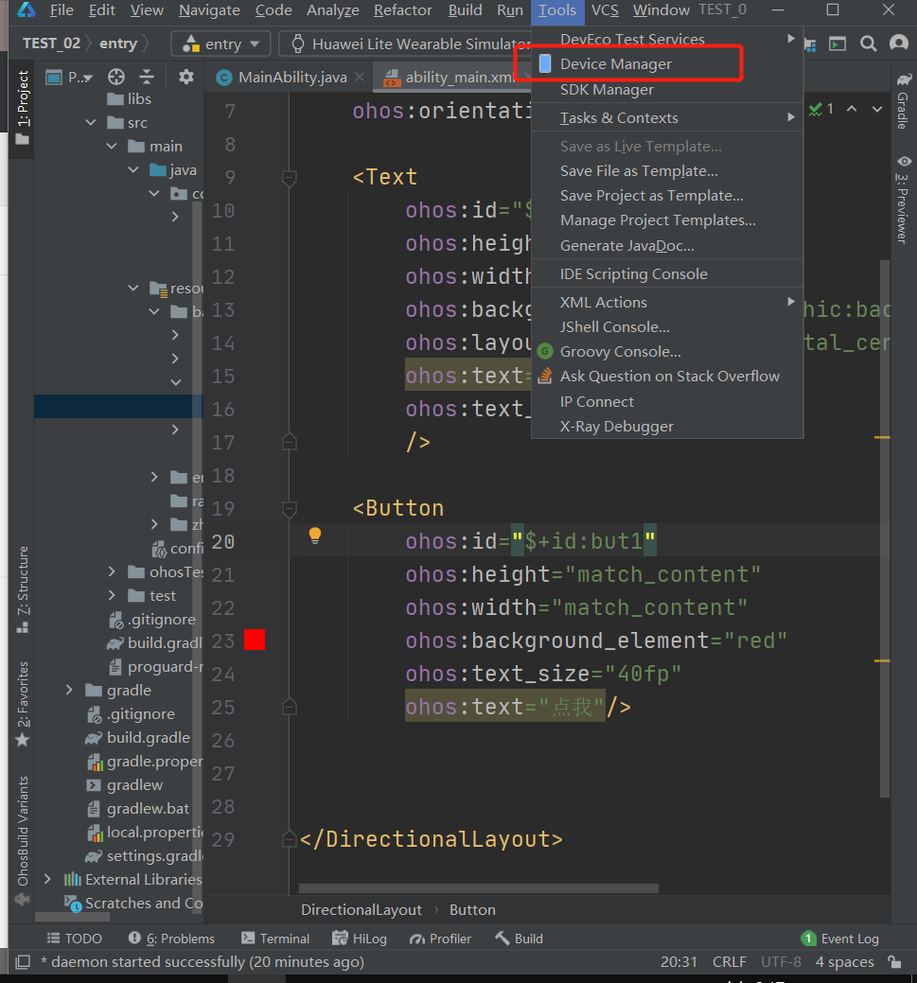Open the Event Log

[x=839, y=938]
